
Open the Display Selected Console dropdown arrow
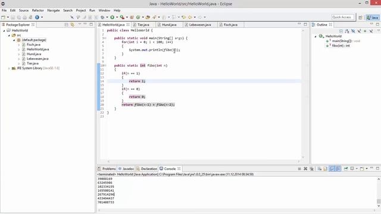(x=357, y=169)
